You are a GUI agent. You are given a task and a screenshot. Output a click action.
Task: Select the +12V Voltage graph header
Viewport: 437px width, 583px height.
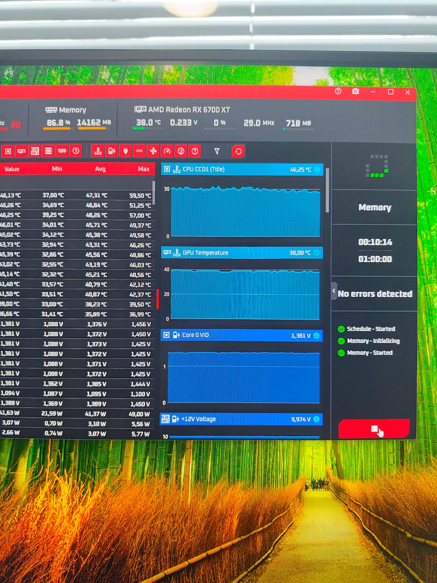pos(241,419)
